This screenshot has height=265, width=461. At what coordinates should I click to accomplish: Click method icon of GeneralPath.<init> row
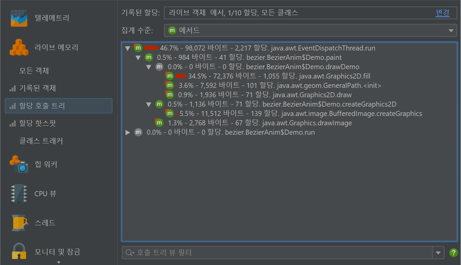tap(170, 86)
